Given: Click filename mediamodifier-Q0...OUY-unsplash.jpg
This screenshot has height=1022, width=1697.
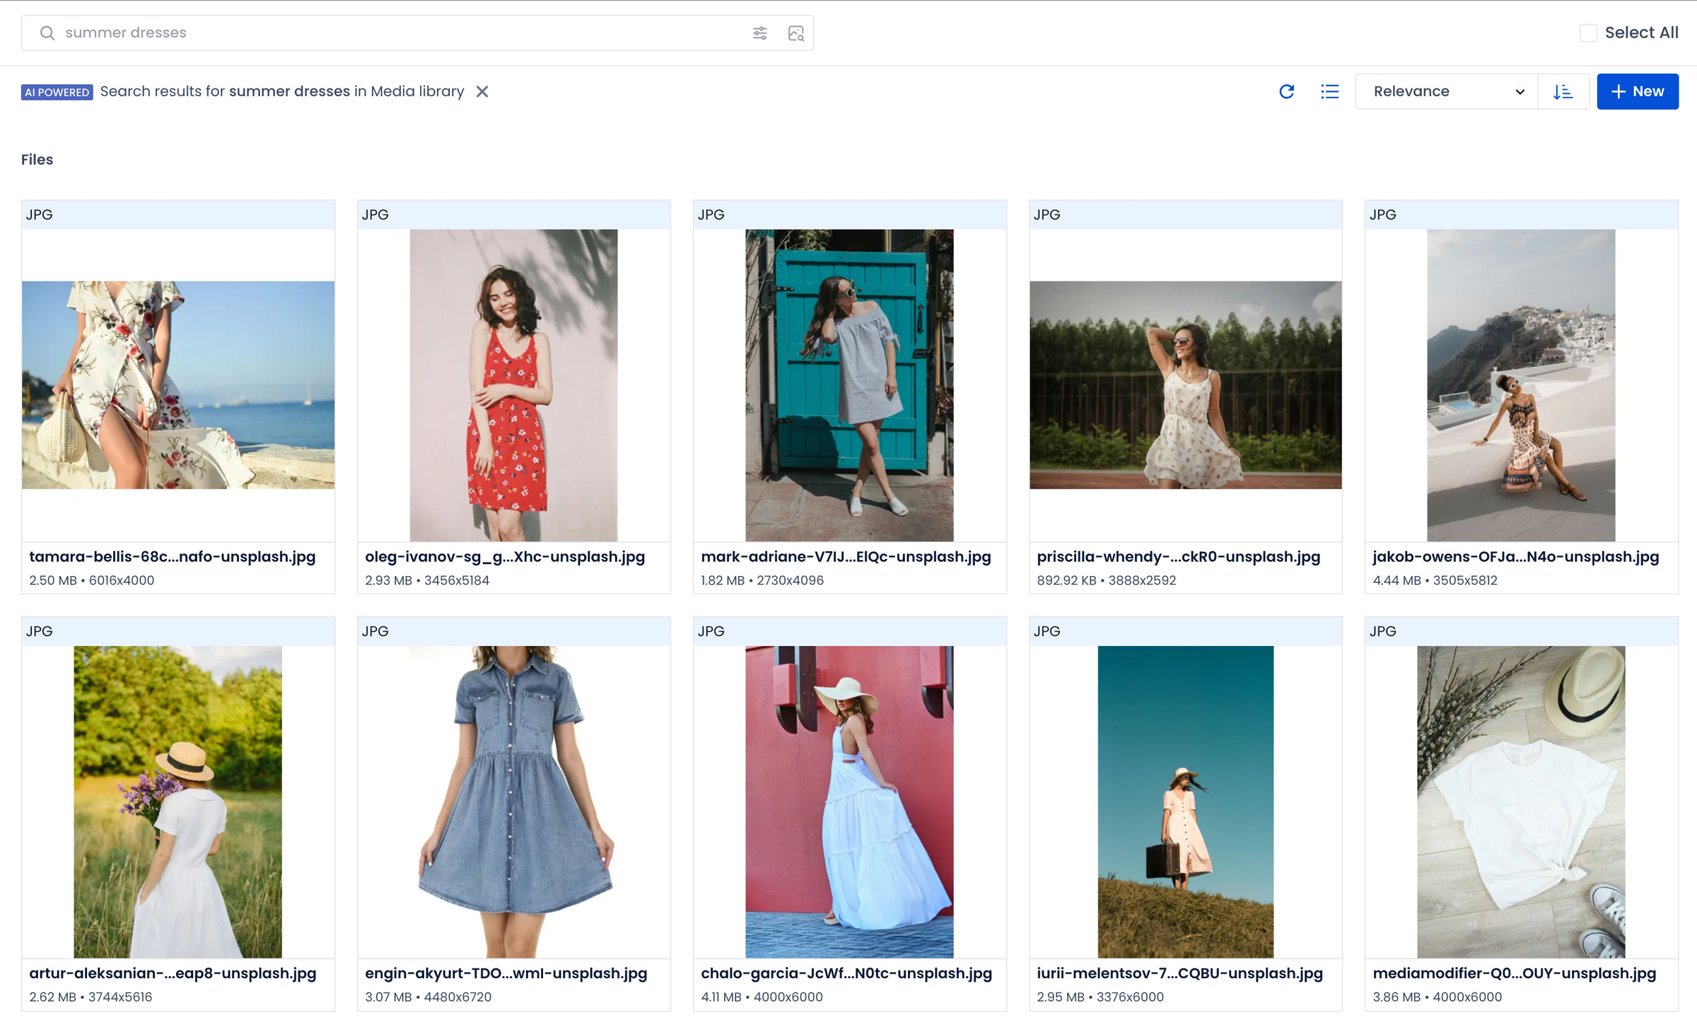Looking at the screenshot, I should 1515,973.
